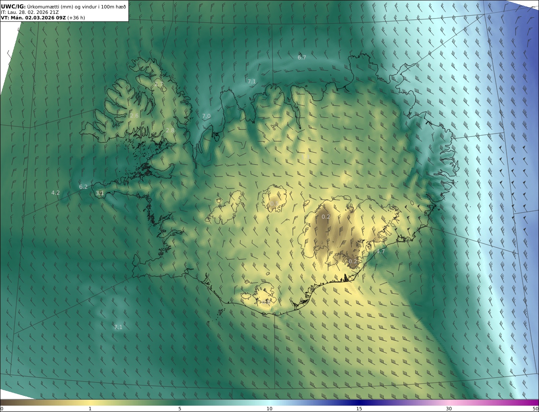This screenshot has height=412, width=539.
Task: Click the valid time 'VT: Mán. 02.03.2026 09Z'
Action: point(33,18)
